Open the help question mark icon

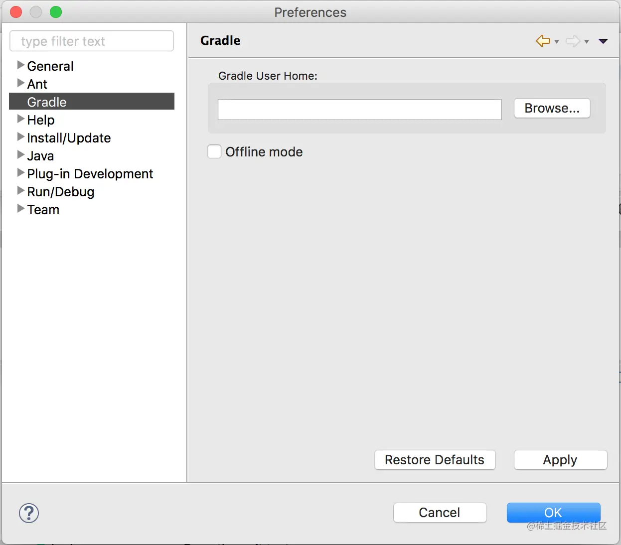click(x=29, y=513)
